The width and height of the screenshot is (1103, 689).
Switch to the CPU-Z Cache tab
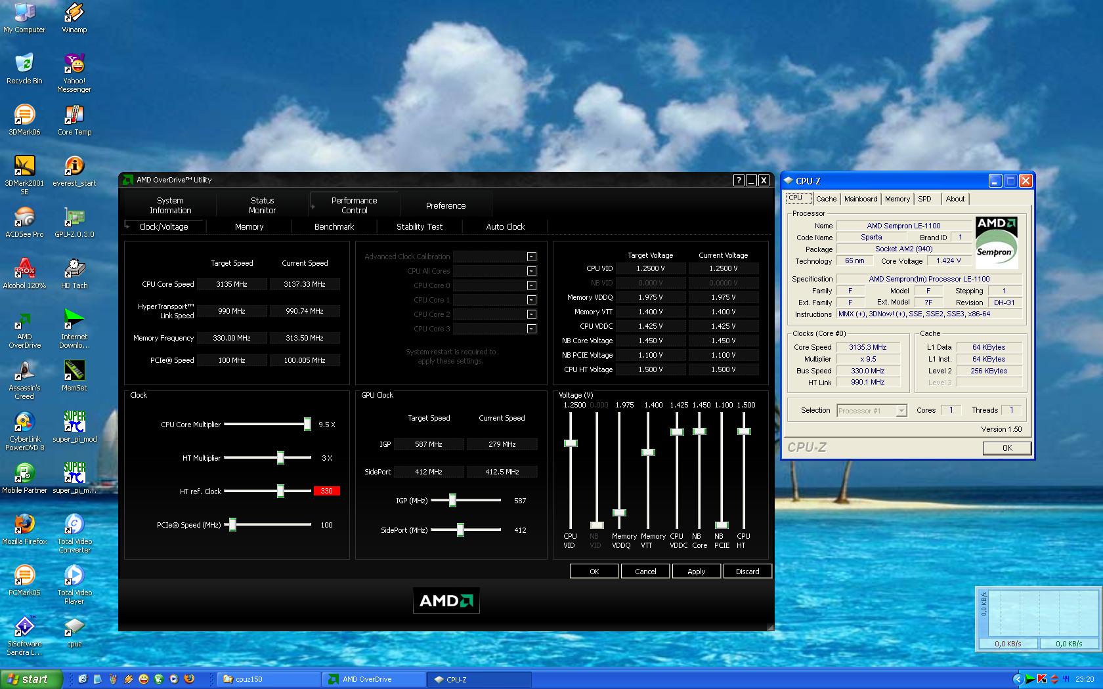point(827,199)
